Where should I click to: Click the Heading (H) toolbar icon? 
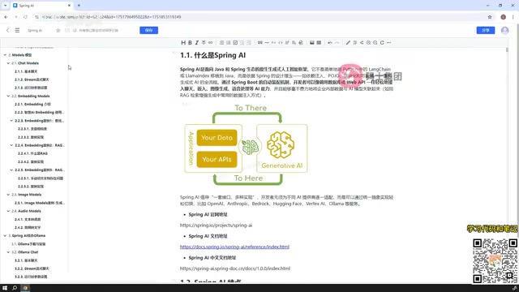point(183,43)
